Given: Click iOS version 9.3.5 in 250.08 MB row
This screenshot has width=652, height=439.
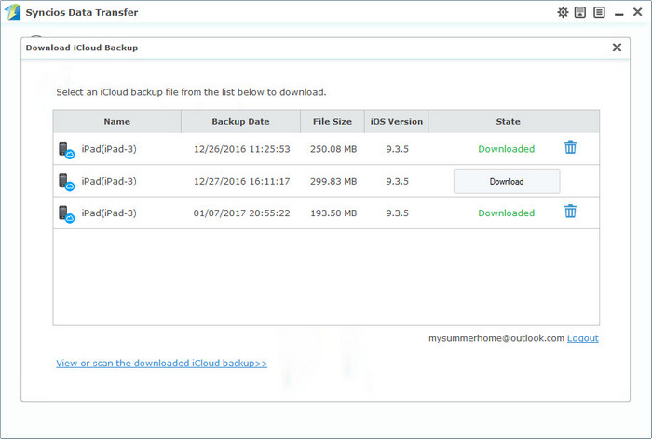Looking at the screenshot, I should click(x=397, y=149).
